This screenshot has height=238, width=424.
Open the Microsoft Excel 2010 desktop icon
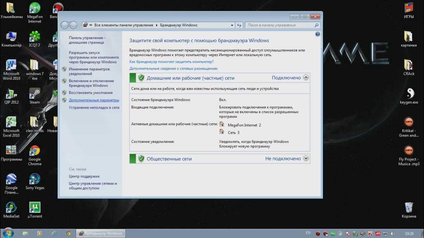point(11,127)
